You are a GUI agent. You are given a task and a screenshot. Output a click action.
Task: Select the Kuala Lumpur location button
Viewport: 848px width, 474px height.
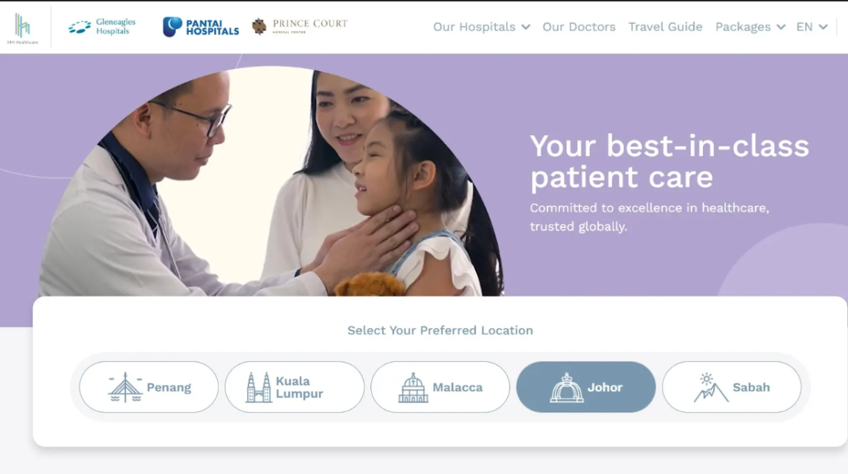pos(295,387)
